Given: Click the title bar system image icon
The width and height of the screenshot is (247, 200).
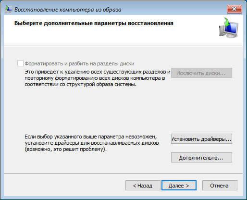Looking at the screenshot, I should click(x=8, y=9).
